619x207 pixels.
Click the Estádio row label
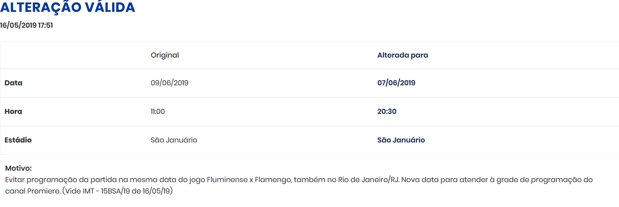coord(18,140)
